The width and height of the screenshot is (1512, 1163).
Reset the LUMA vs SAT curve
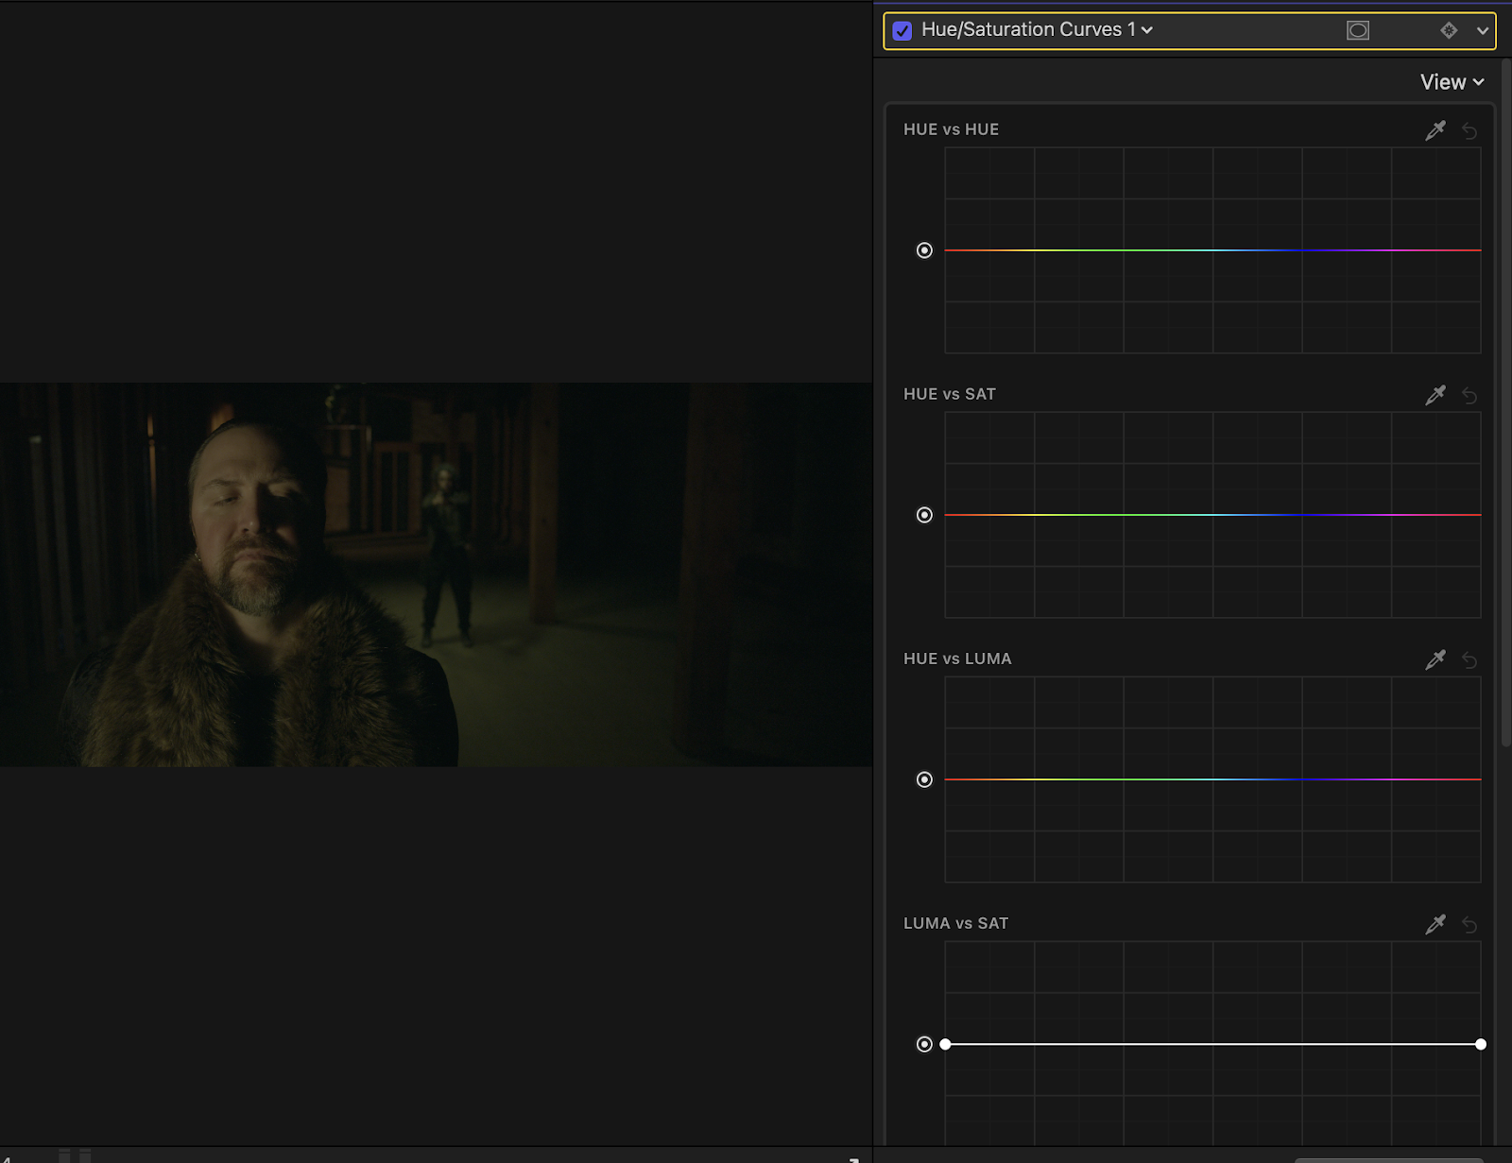coord(1469,924)
